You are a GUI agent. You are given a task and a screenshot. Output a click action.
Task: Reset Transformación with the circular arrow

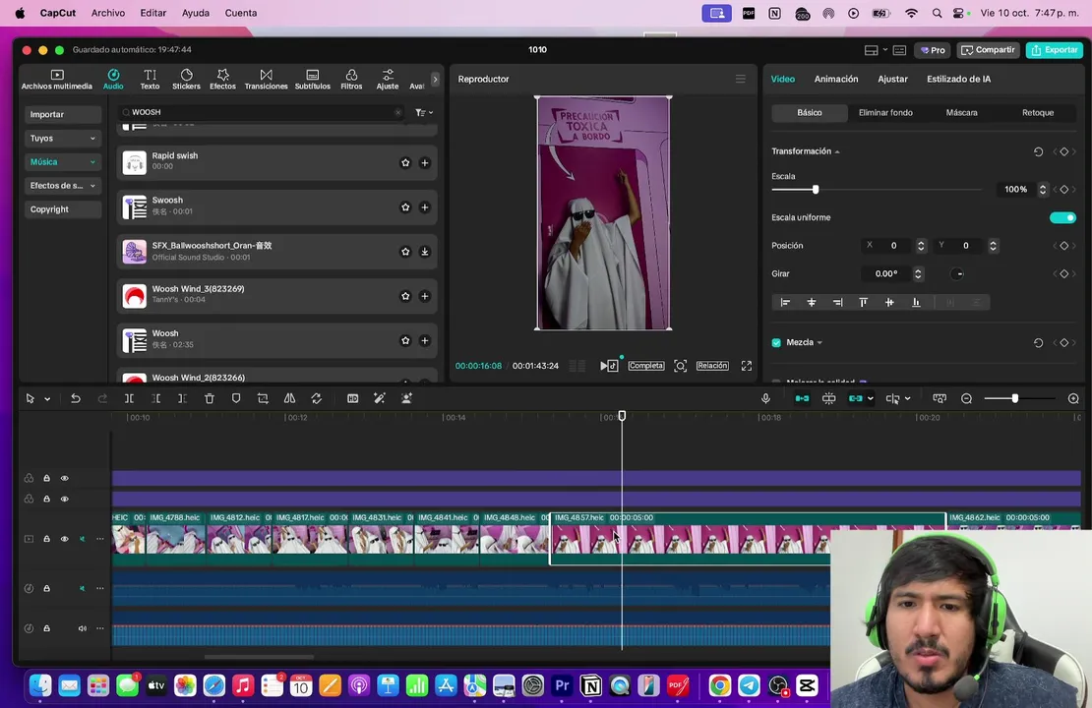pyautogui.click(x=1038, y=151)
